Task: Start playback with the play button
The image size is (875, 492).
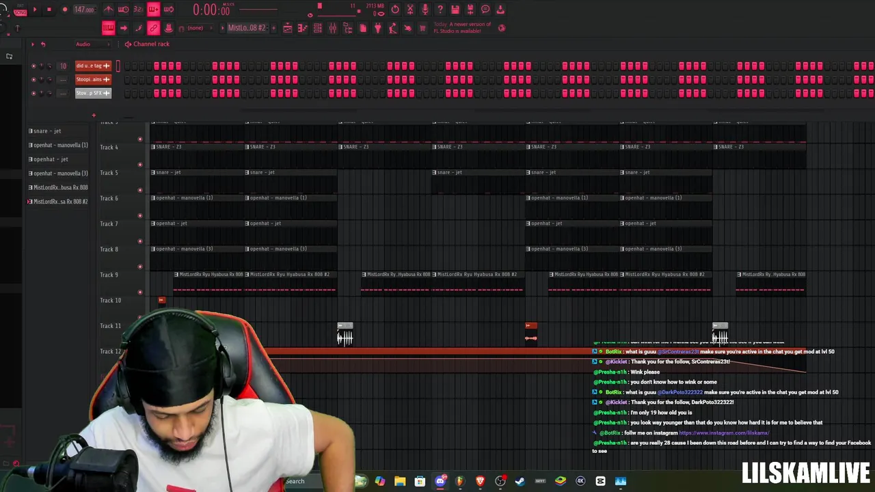Action: (x=35, y=10)
